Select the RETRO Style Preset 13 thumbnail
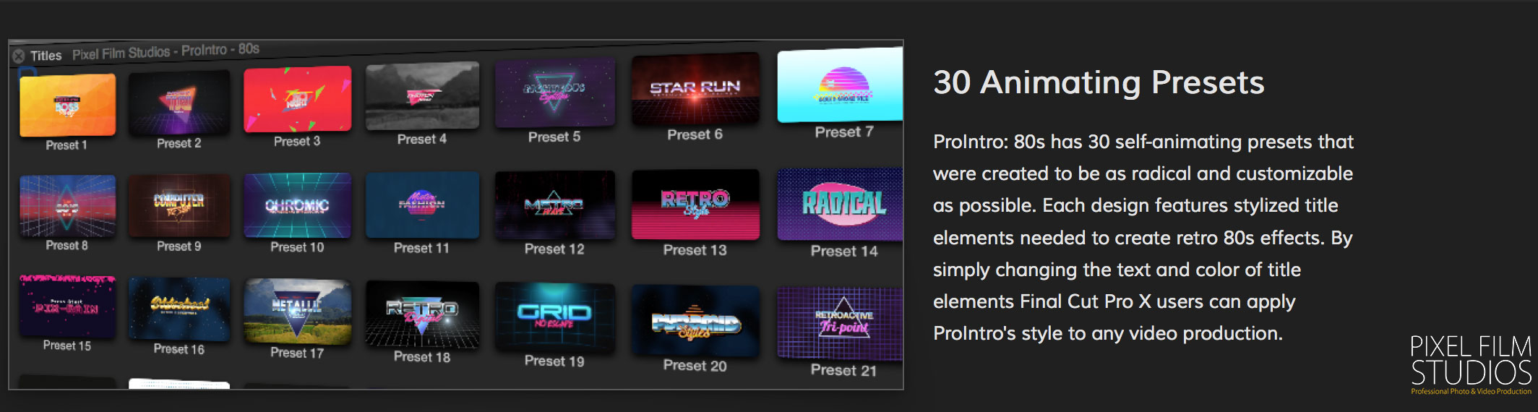The height and width of the screenshot is (412, 1538). pyautogui.click(x=695, y=205)
